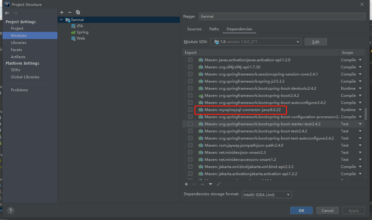Viewport: 372px width, 220px height.
Task: Click the Spring leaf facet icon
Action: 73,32
